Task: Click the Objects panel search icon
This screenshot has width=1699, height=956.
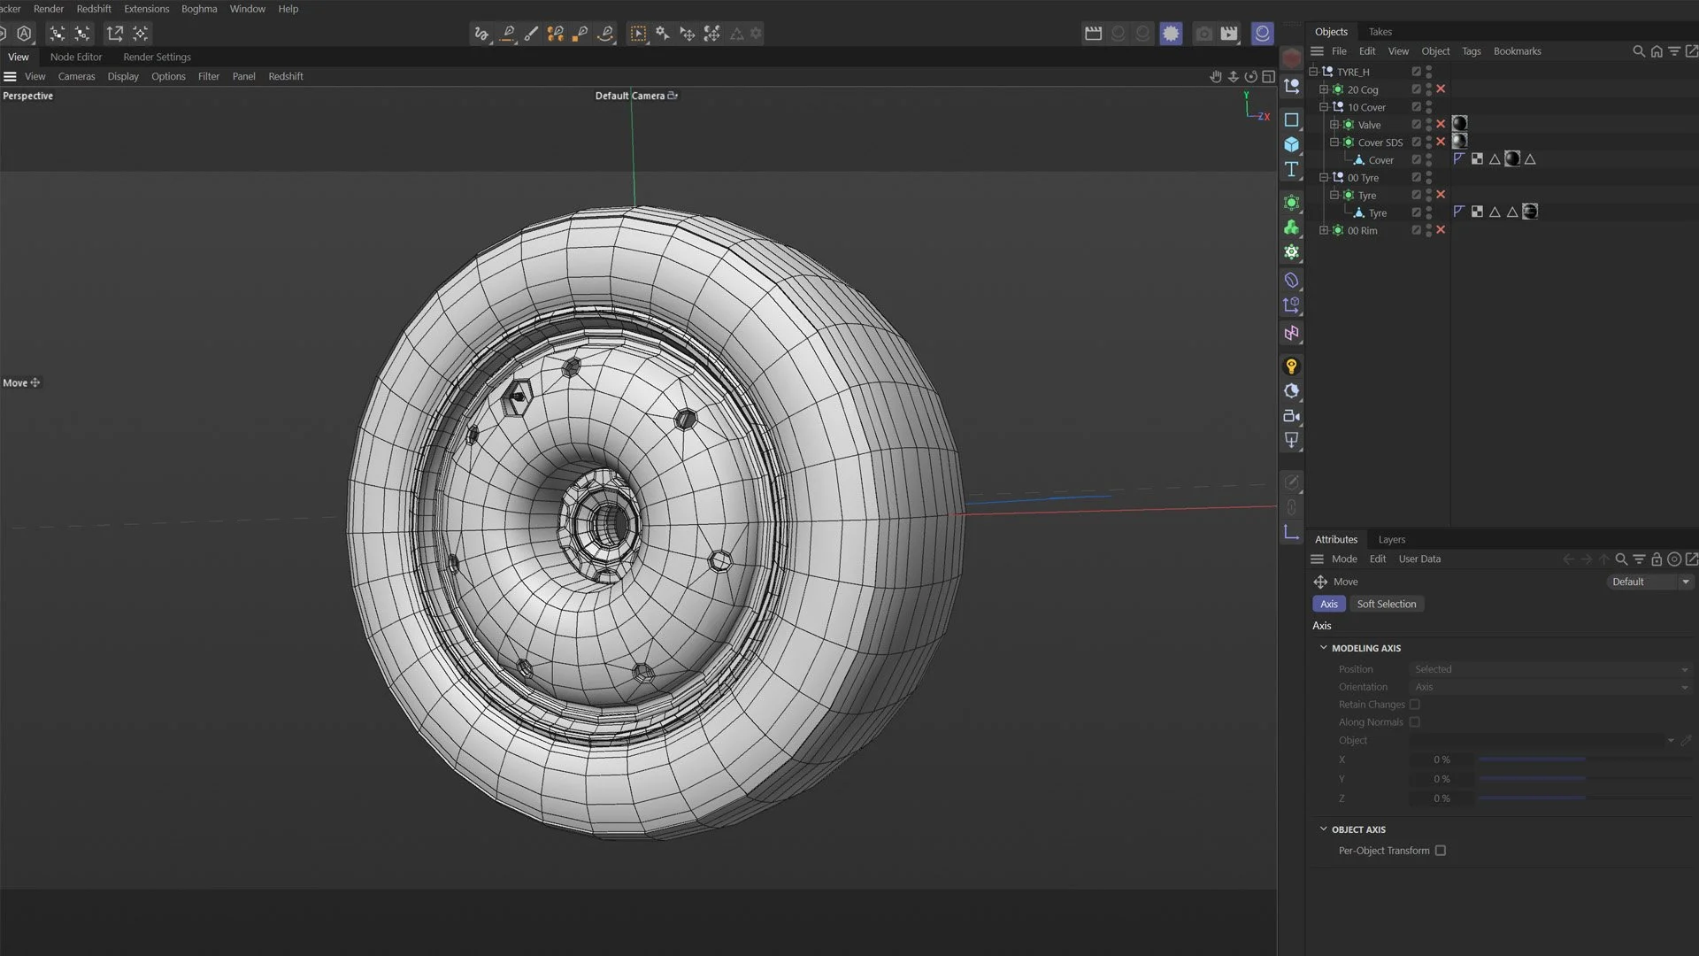Action: (1638, 51)
